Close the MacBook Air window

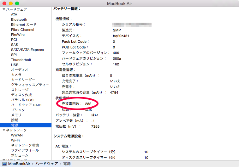[4, 3]
